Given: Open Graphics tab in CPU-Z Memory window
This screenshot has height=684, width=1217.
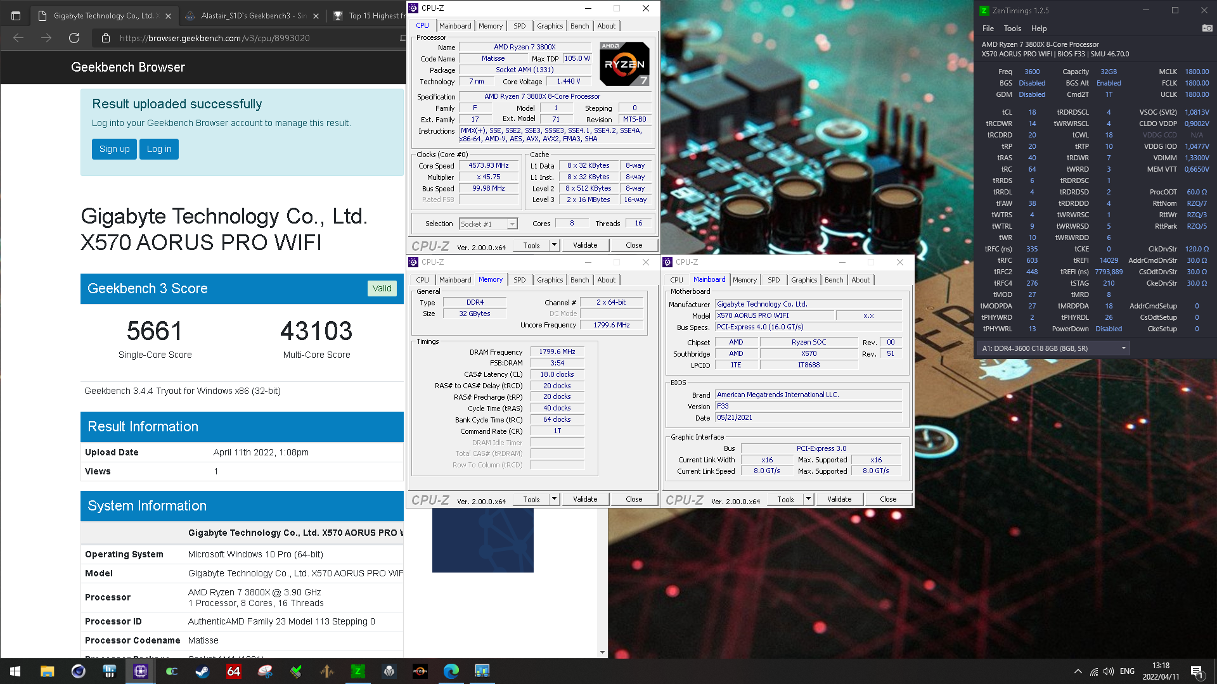Looking at the screenshot, I should tap(550, 280).
